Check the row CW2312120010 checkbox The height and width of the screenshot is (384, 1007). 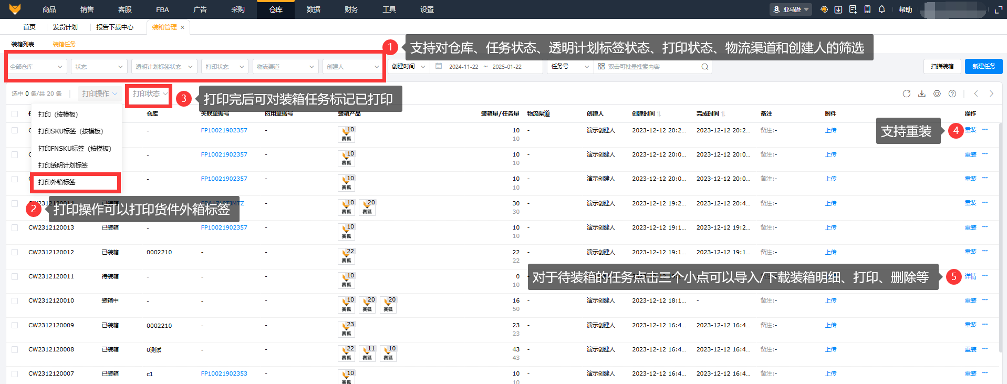click(x=15, y=301)
